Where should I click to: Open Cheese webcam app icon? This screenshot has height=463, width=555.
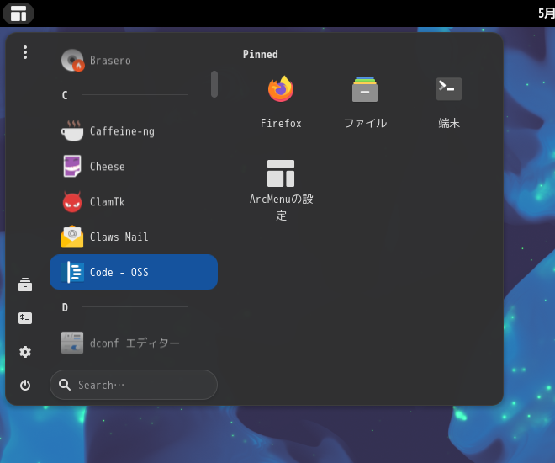click(x=72, y=166)
